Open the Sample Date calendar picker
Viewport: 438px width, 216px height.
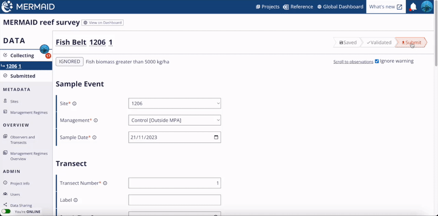pyautogui.click(x=216, y=137)
